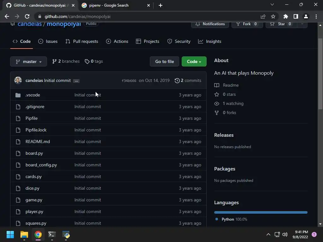Open the monopolyai repository name link
The width and height of the screenshot is (323, 242).
[x=64, y=24]
